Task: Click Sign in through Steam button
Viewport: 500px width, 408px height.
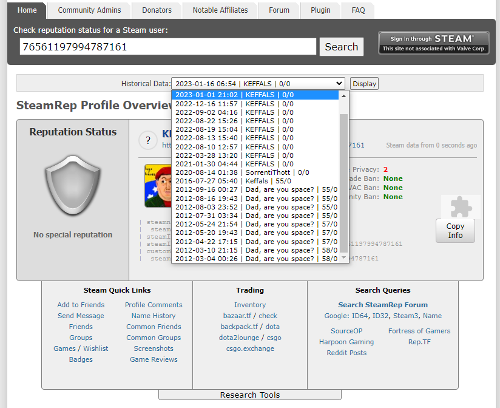Action: [x=434, y=43]
